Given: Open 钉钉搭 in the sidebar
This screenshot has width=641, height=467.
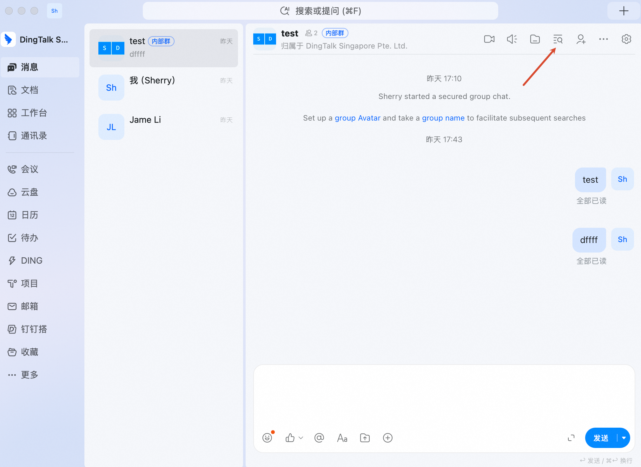Looking at the screenshot, I should click(40, 329).
